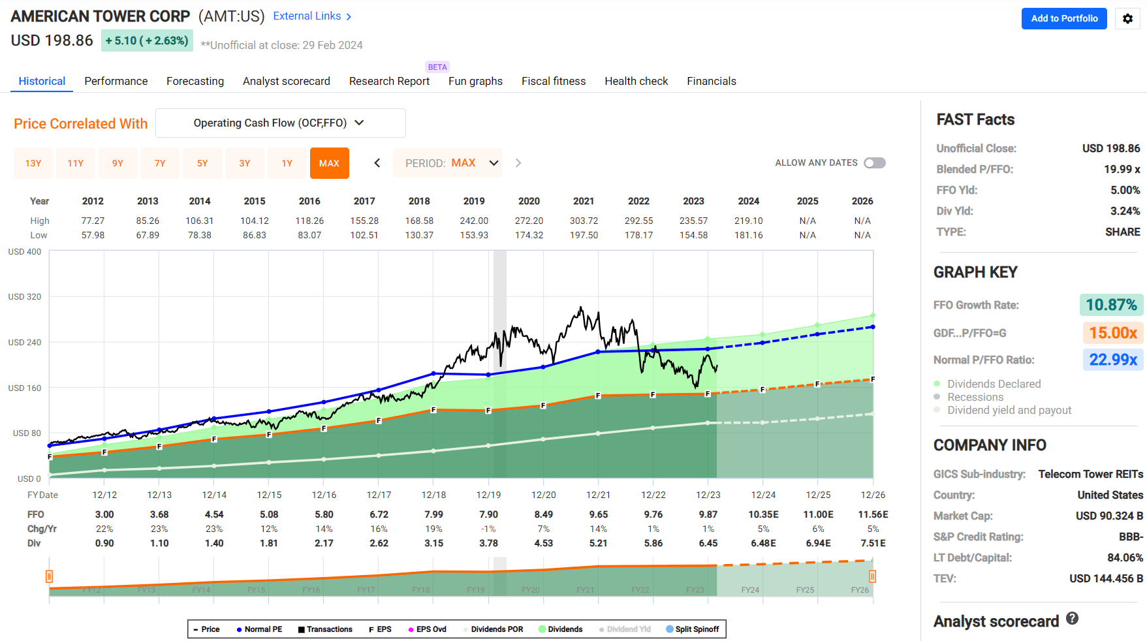Toggle the Normal PE legend marker
This screenshot has width=1147, height=641.
239,629
